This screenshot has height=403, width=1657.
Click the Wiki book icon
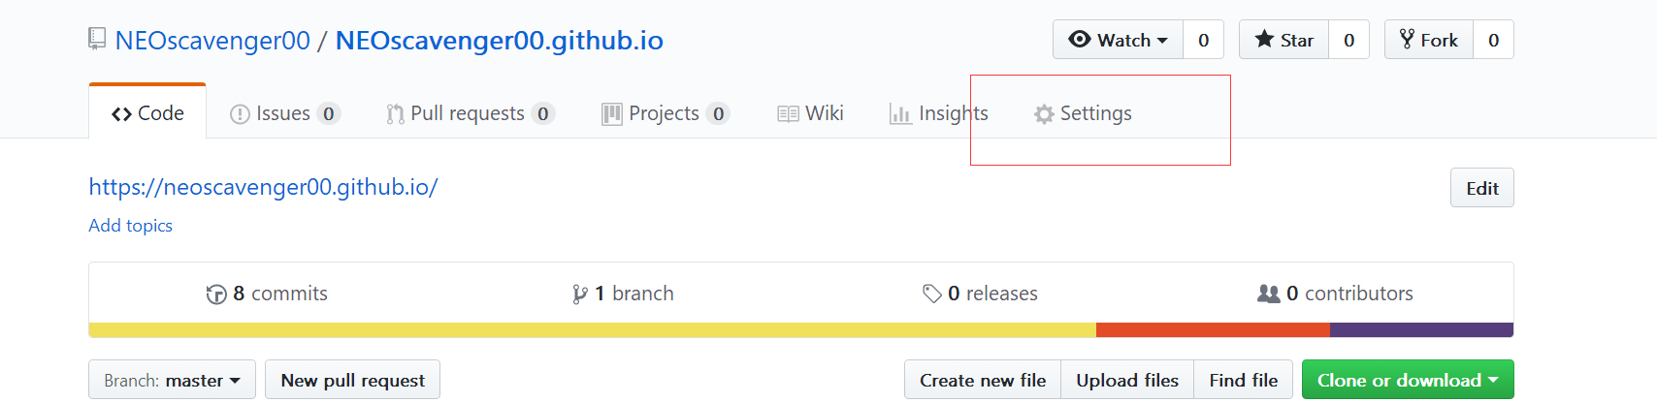788,114
